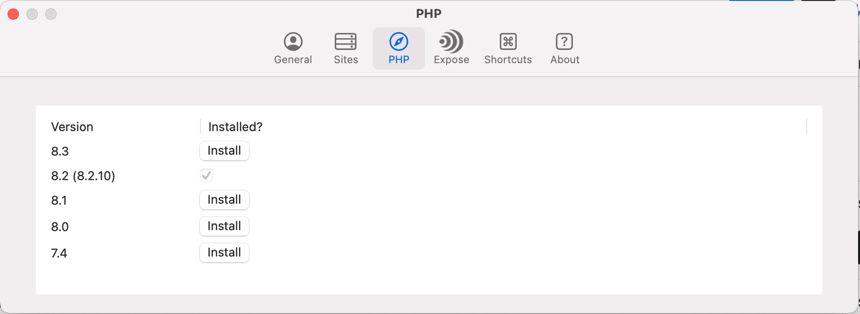The image size is (860, 314).
Task: Install PHP version 8.1
Action: coord(224,200)
